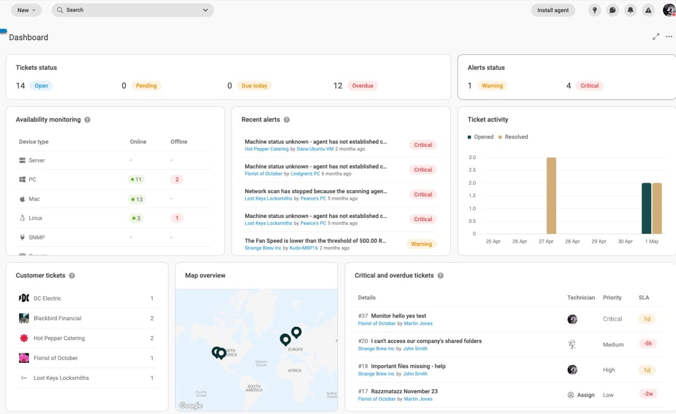The image size is (676, 414).
Task: Open Lindgren's PC device link
Action: (x=306, y=174)
